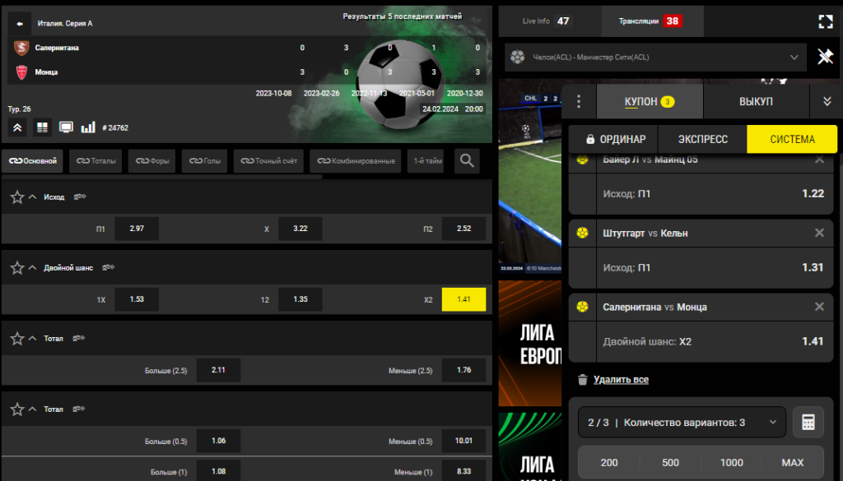This screenshot has height=481, width=843.
Task: Switch to ВЫКУП tab
Action: [x=756, y=101]
